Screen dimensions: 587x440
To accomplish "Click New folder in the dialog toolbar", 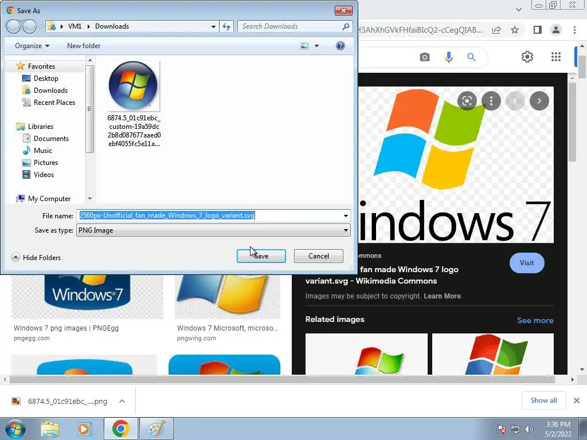I will click(84, 46).
